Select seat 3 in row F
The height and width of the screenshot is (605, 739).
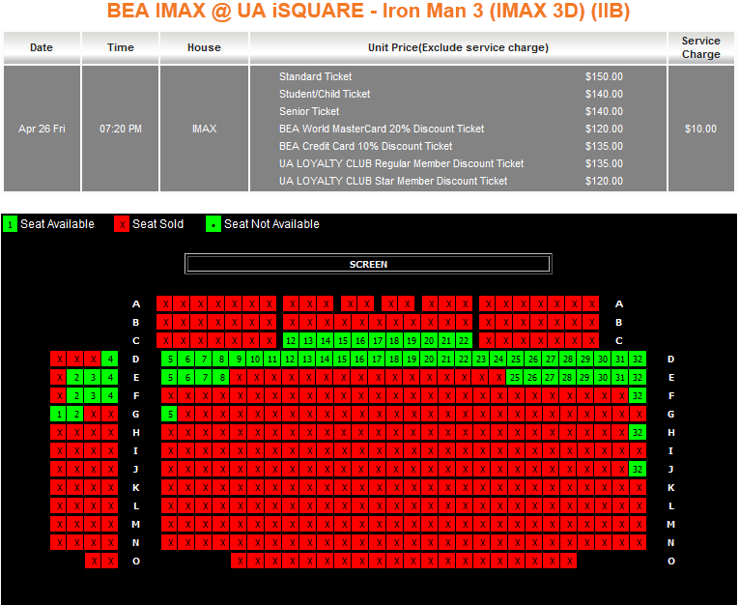(94, 395)
